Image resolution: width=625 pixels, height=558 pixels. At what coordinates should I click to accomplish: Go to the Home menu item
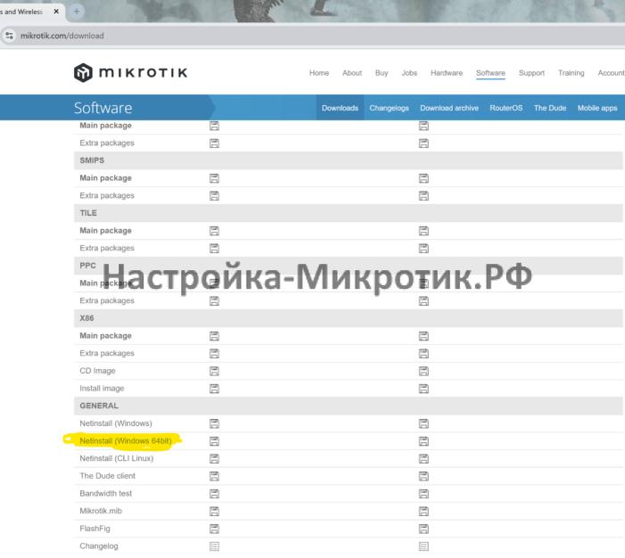tap(319, 73)
